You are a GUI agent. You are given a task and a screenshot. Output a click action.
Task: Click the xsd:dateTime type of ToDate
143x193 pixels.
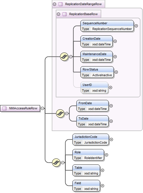[x=98, y=124]
